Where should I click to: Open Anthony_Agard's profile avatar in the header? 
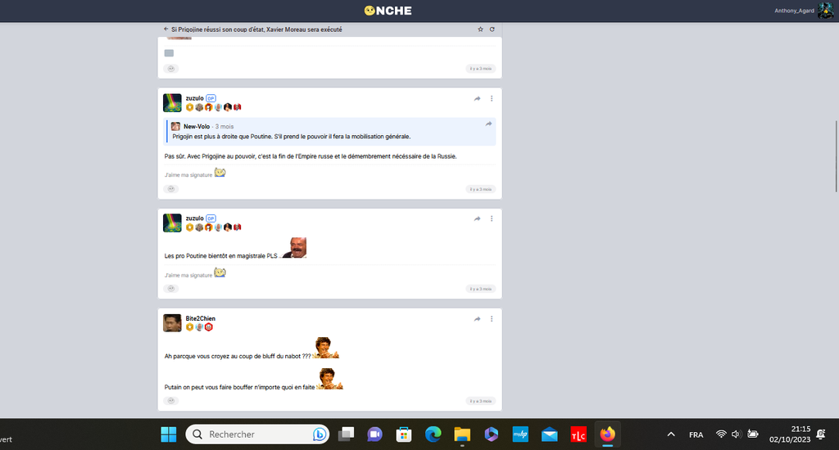826,11
